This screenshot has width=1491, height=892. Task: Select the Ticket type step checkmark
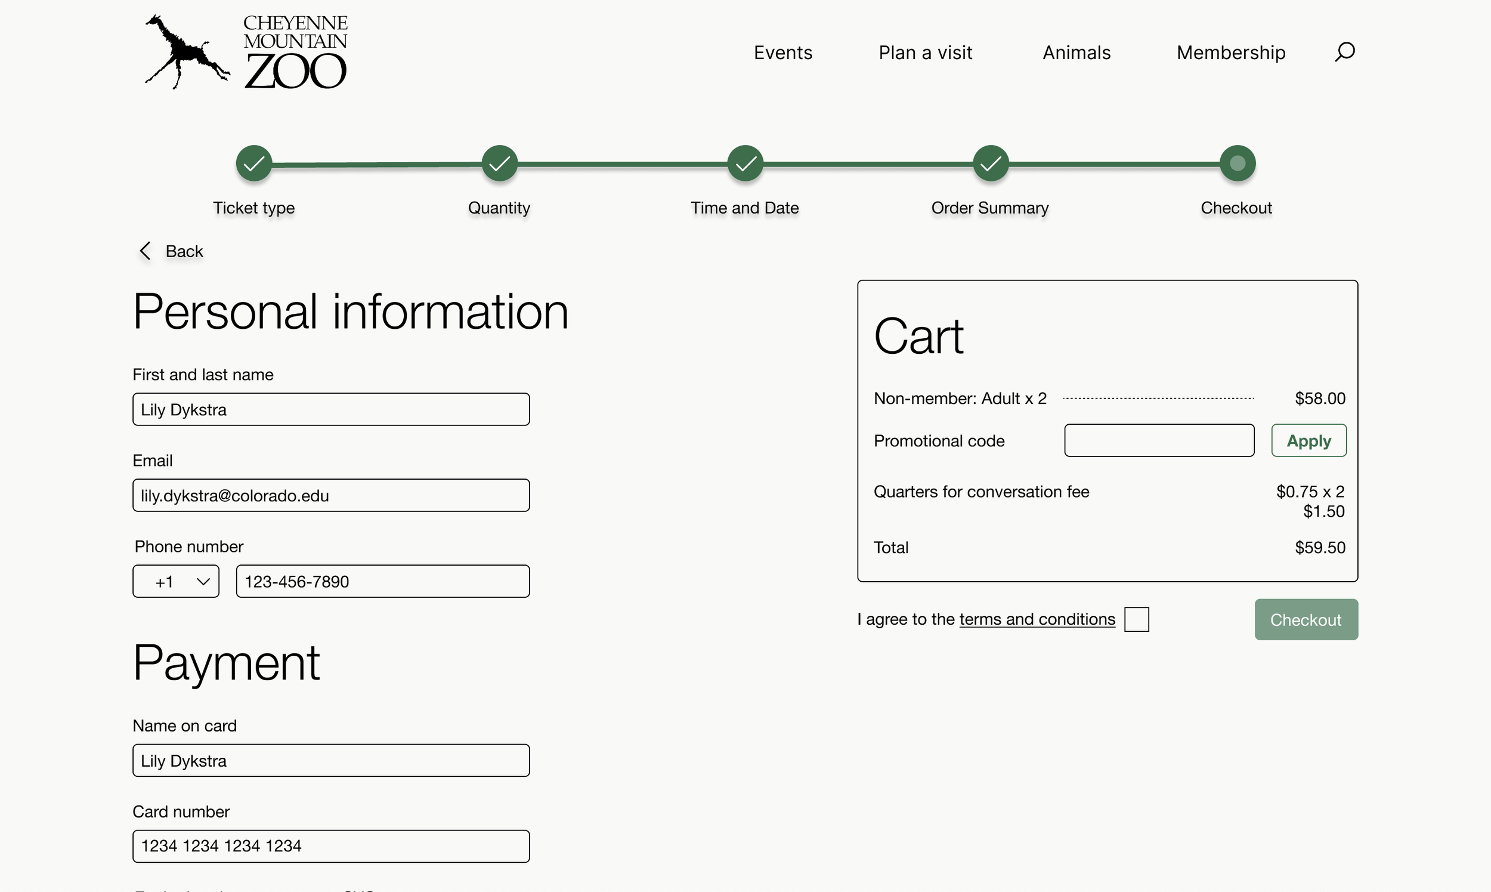[x=254, y=163]
